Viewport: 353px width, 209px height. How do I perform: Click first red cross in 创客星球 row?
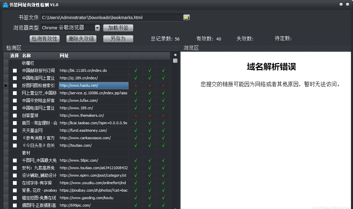136,116
